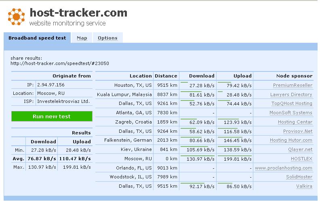This screenshot has height=201, width=320.
Task: Open the SolidHoster sponsor link
Action: 299,177
